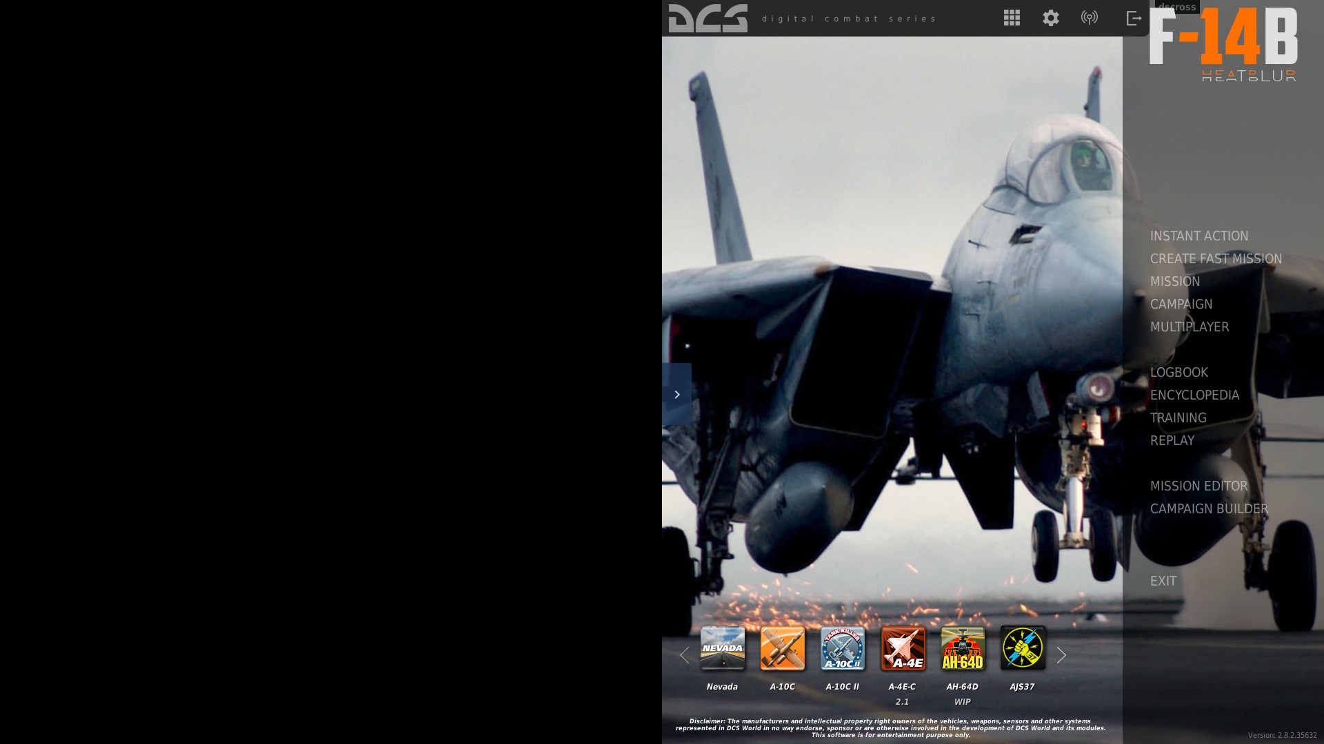The height and width of the screenshot is (744, 1324).
Task: Open options via the gear icon
Action: (1050, 18)
